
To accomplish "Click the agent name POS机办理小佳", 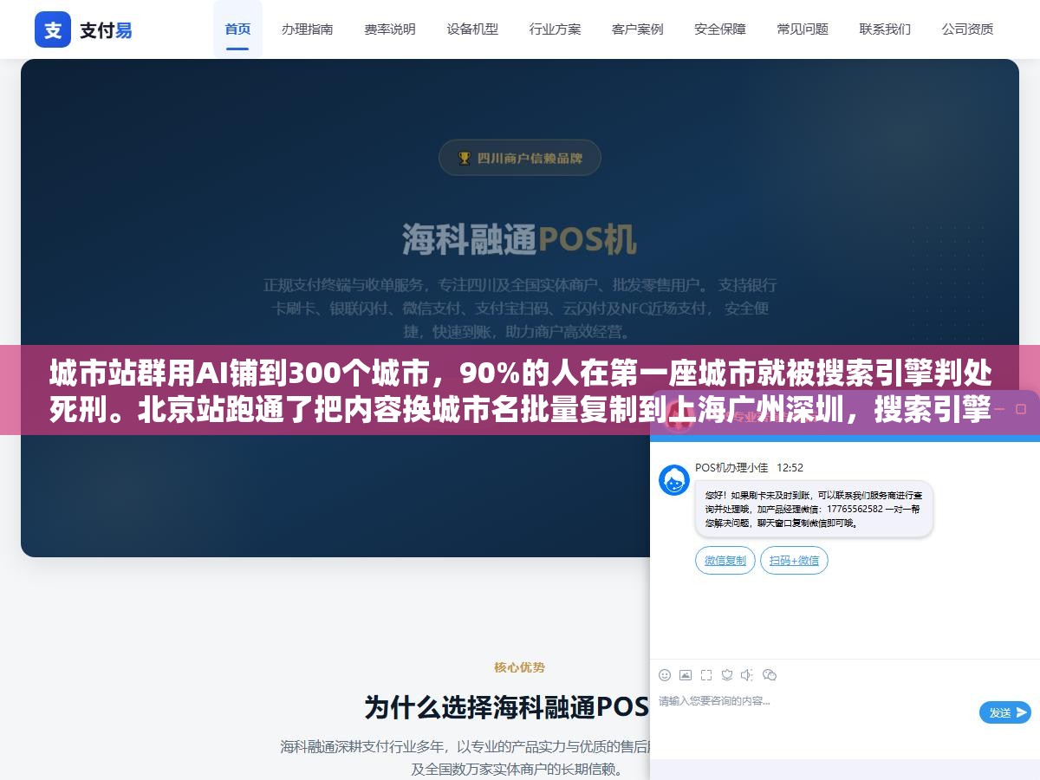I will tap(731, 467).
